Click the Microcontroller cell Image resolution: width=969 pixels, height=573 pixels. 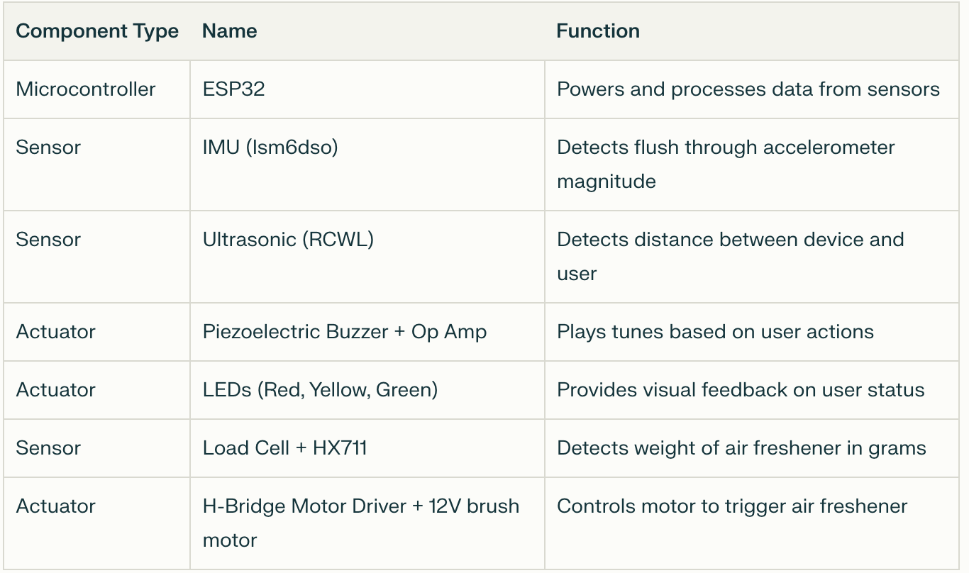pyautogui.click(x=86, y=89)
